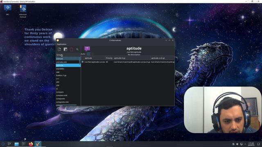The width and height of the screenshot is (262, 147).
Task: Open the terminal from taskbar
Action: [24, 144]
